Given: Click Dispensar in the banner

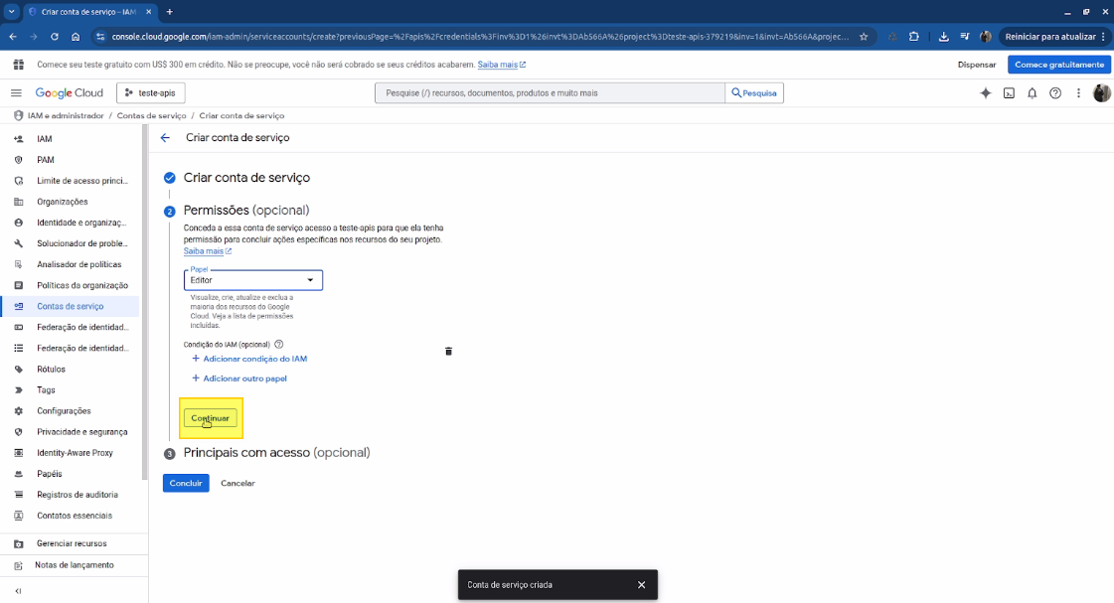Looking at the screenshot, I should coord(977,65).
